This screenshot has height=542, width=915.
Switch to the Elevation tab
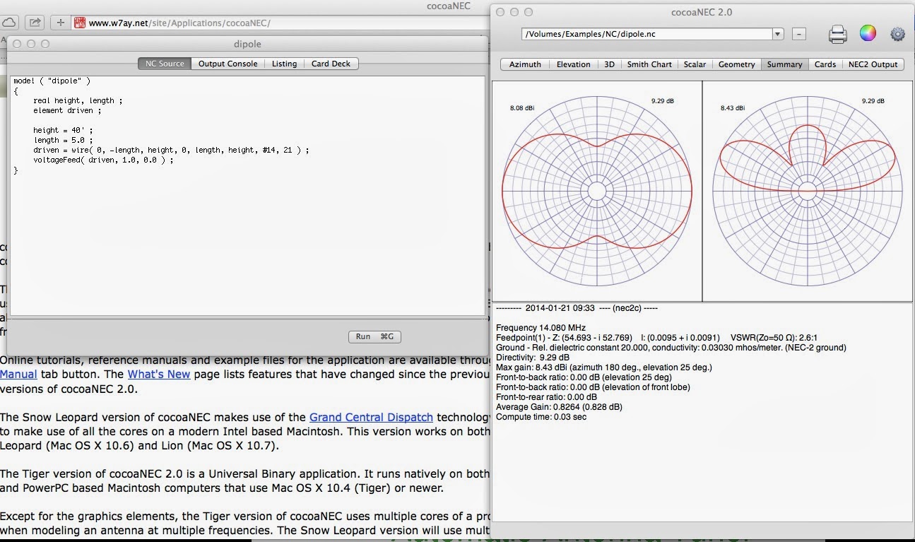click(573, 64)
